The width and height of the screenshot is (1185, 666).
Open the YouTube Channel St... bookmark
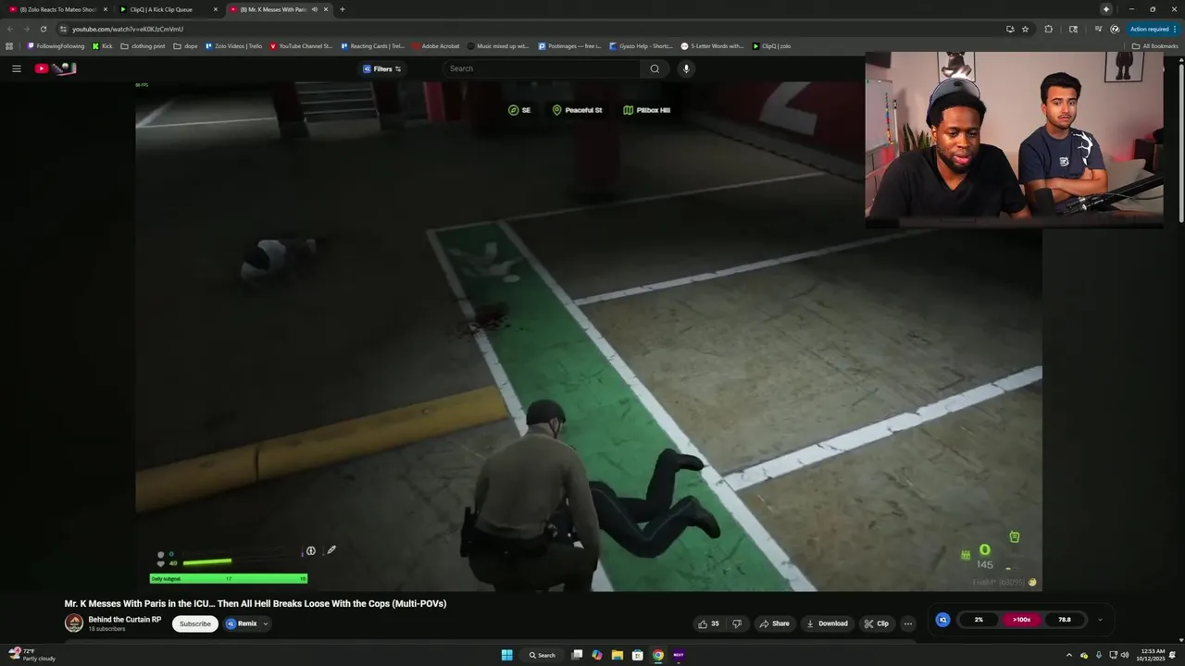pyautogui.click(x=301, y=45)
